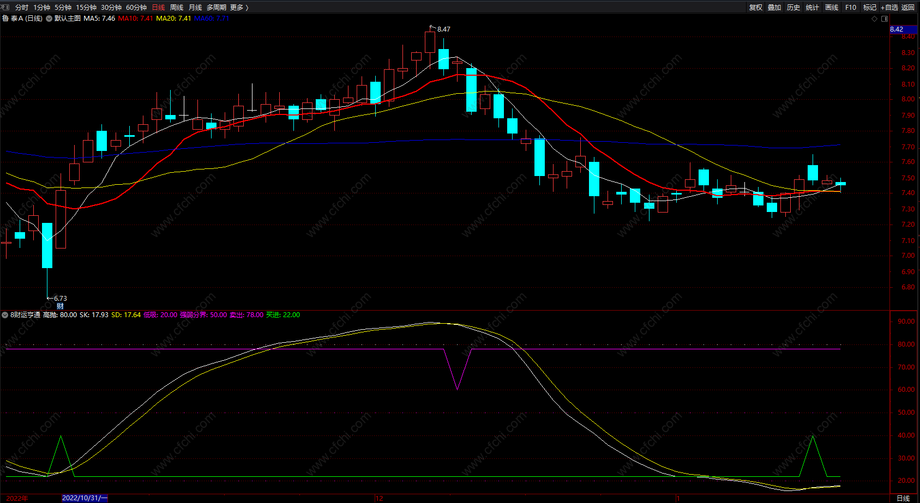Click the 6.73 low price annotation
This screenshot has width=920, height=503.
[x=61, y=299]
